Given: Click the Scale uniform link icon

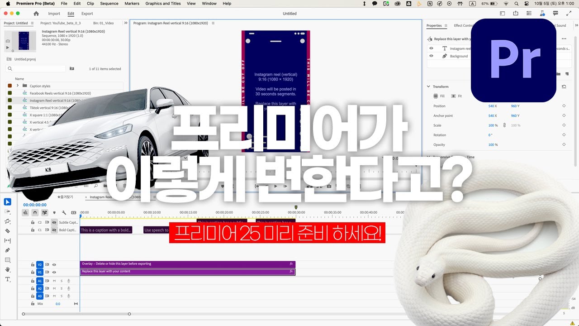Looking at the screenshot, I should click(504, 125).
